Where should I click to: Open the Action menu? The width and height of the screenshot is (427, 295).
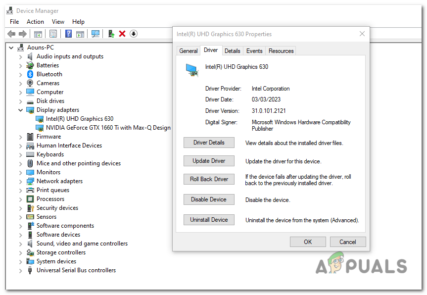pos(35,21)
